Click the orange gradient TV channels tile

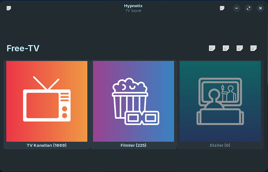(x=47, y=101)
